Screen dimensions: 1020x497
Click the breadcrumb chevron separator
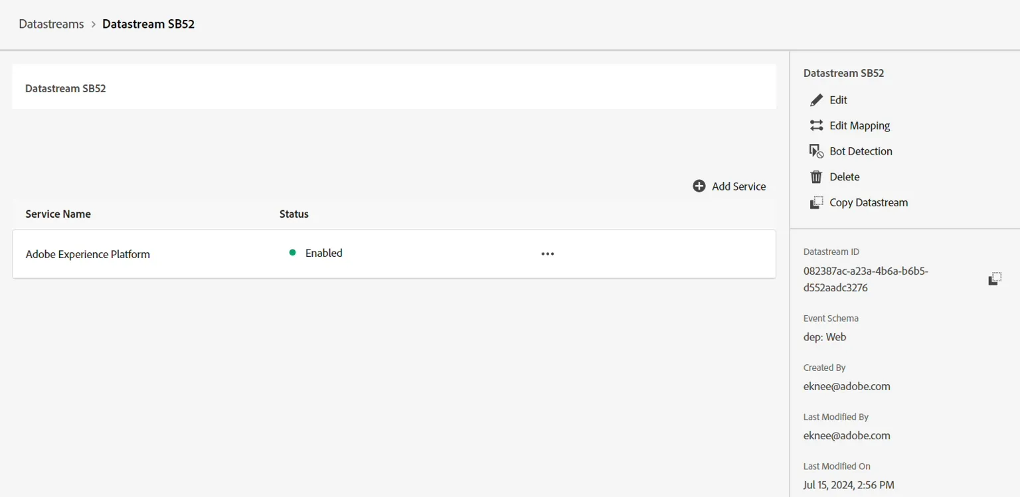pos(93,25)
